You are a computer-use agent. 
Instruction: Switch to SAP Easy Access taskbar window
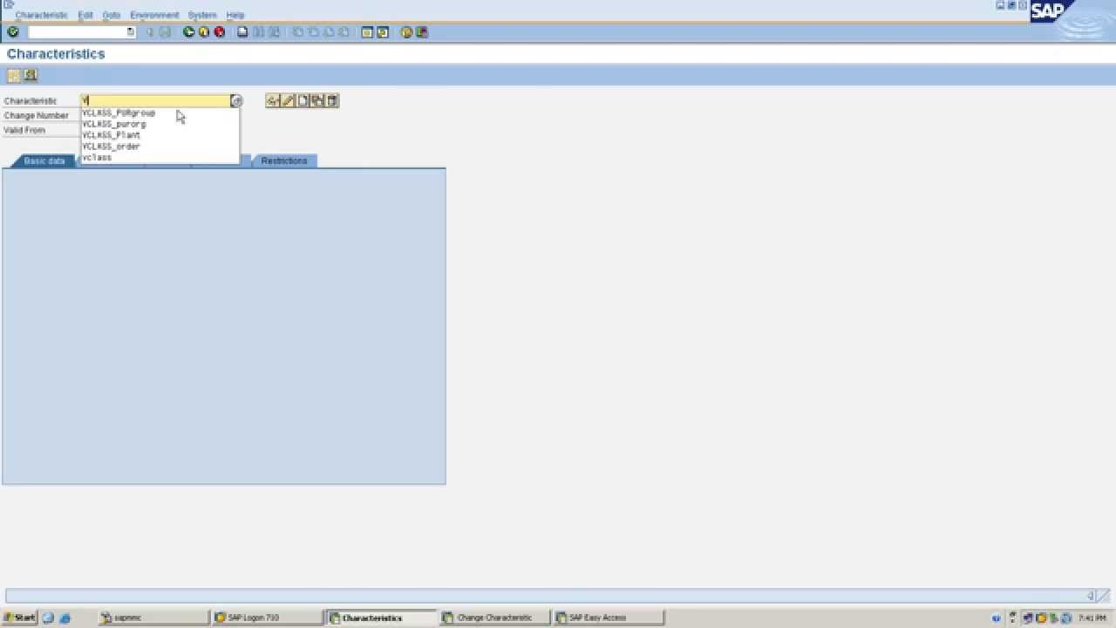point(609,618)
